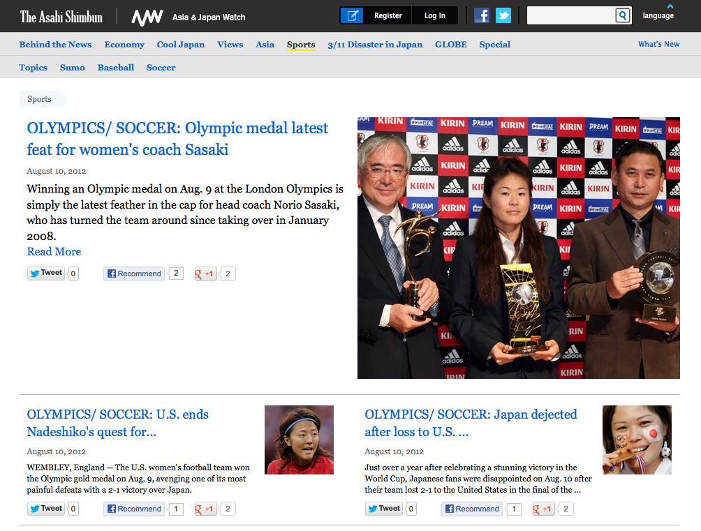Open the fan kissing medal thumbnail
Screen dimensions: 701x531
(x=637, y=440)
